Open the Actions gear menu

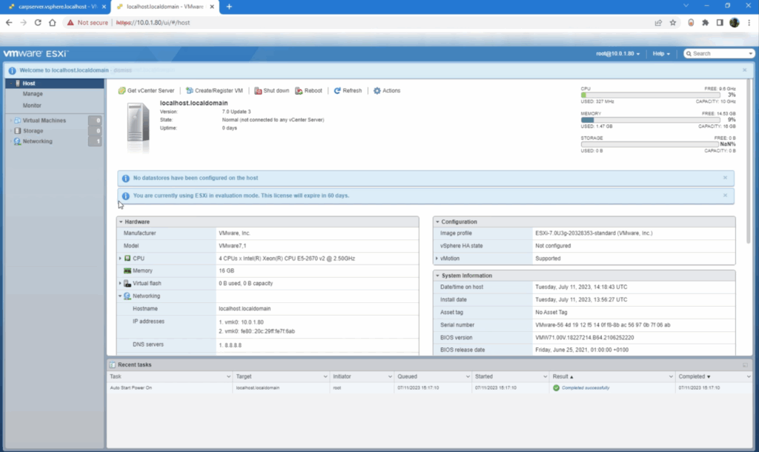coord(387,90)
